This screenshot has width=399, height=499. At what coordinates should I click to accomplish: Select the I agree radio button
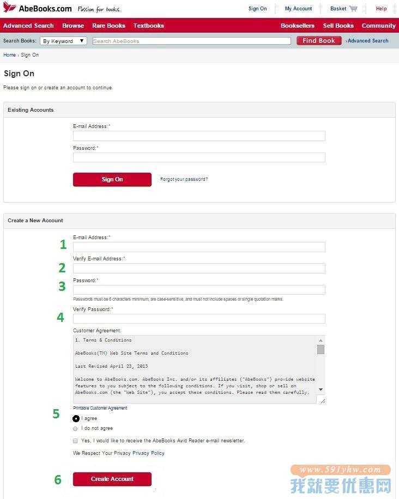click(76, 418)
